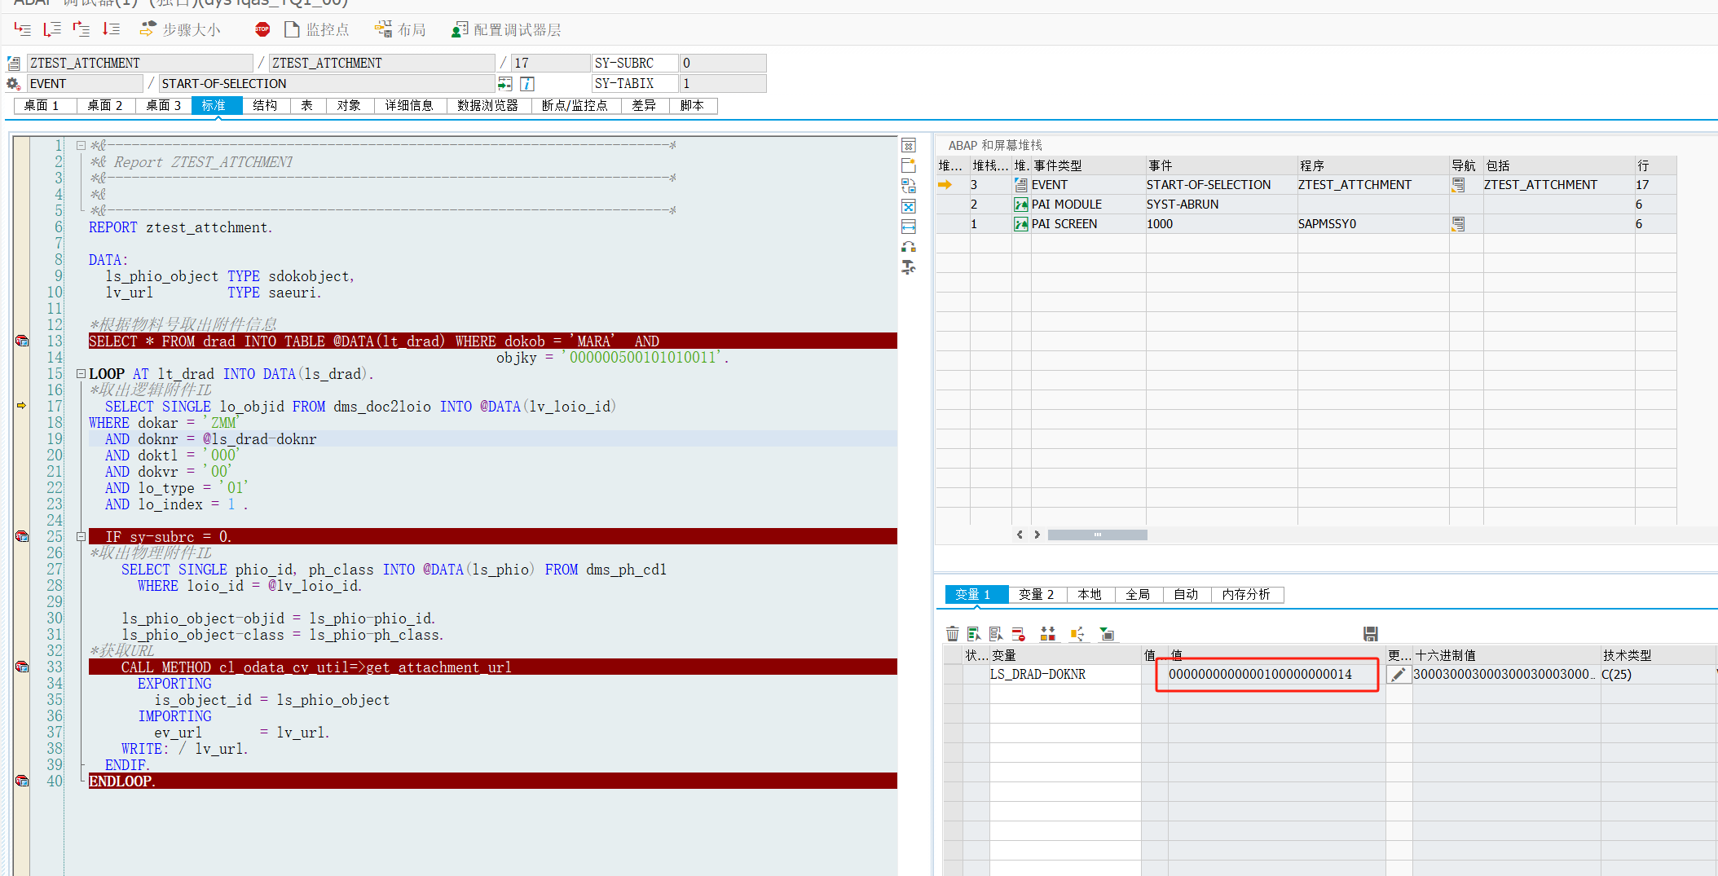Click the execute (F6) step-over icon
The image size is (1718, 876).
52,29
